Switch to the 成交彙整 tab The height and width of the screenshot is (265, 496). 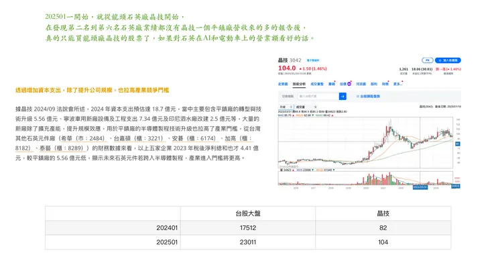pos(317,84)
